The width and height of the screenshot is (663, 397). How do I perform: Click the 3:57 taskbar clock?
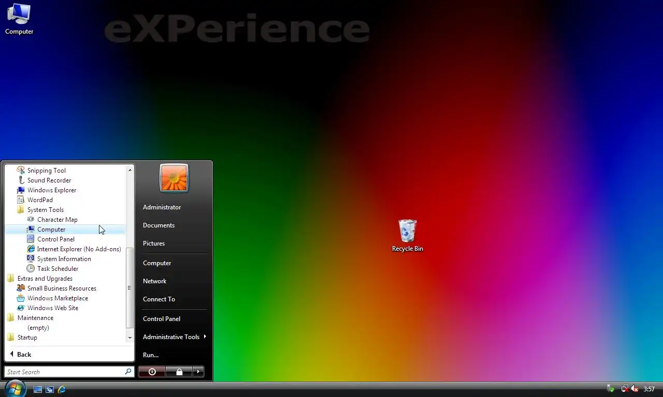coord(649,389)
